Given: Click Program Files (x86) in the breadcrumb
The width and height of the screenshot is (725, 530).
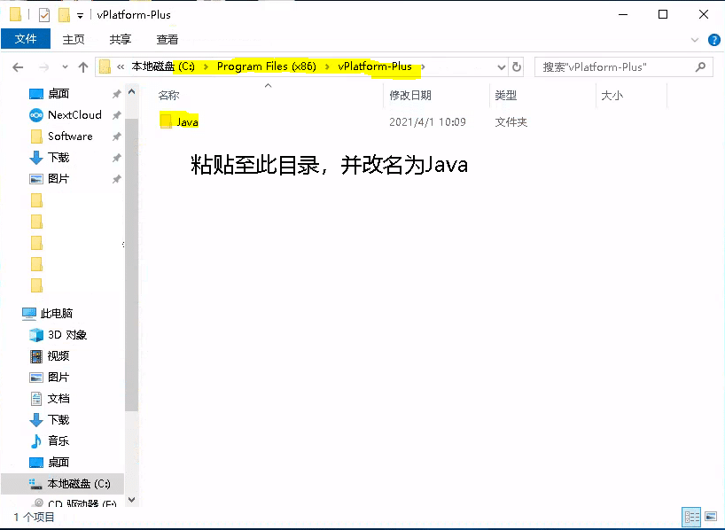Looking at the screenshot, I should [266, 66].
